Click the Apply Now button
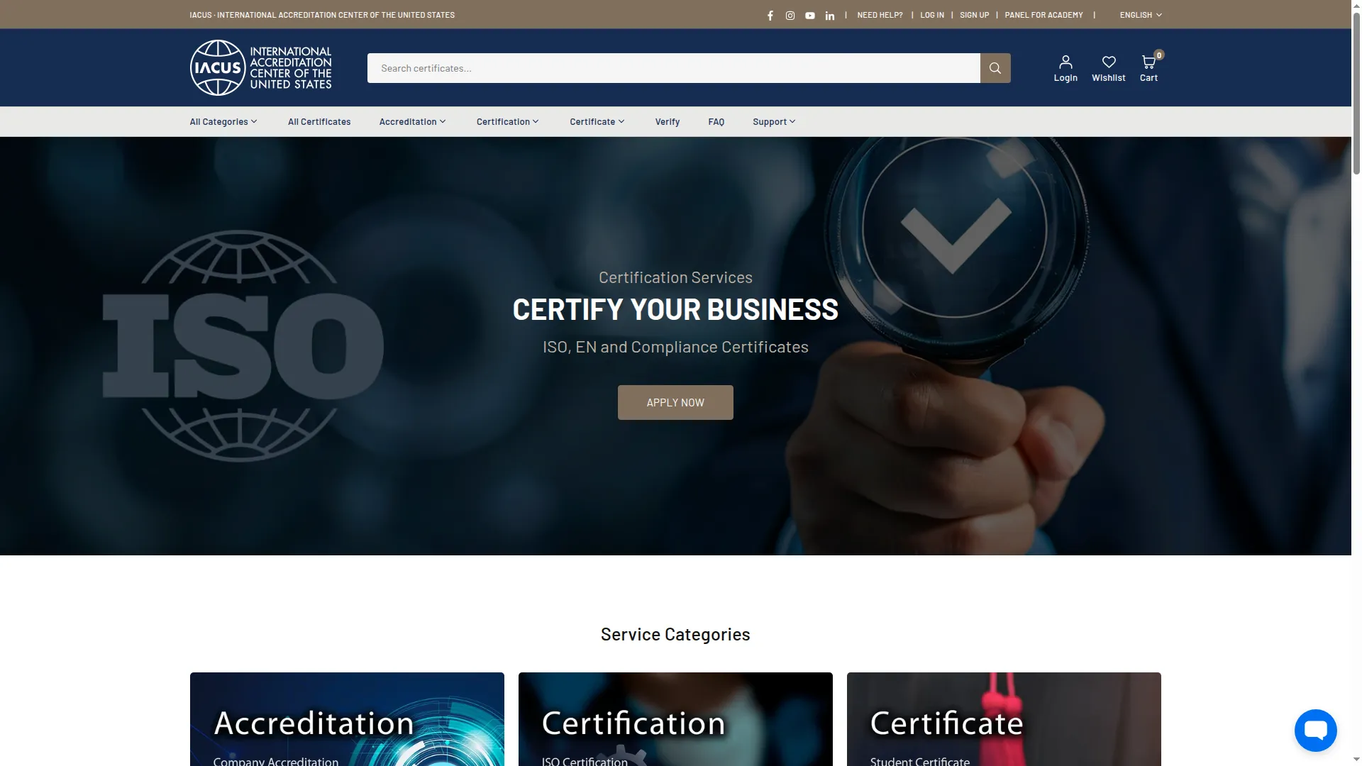The image size is (1362, 766). [675, 402]
